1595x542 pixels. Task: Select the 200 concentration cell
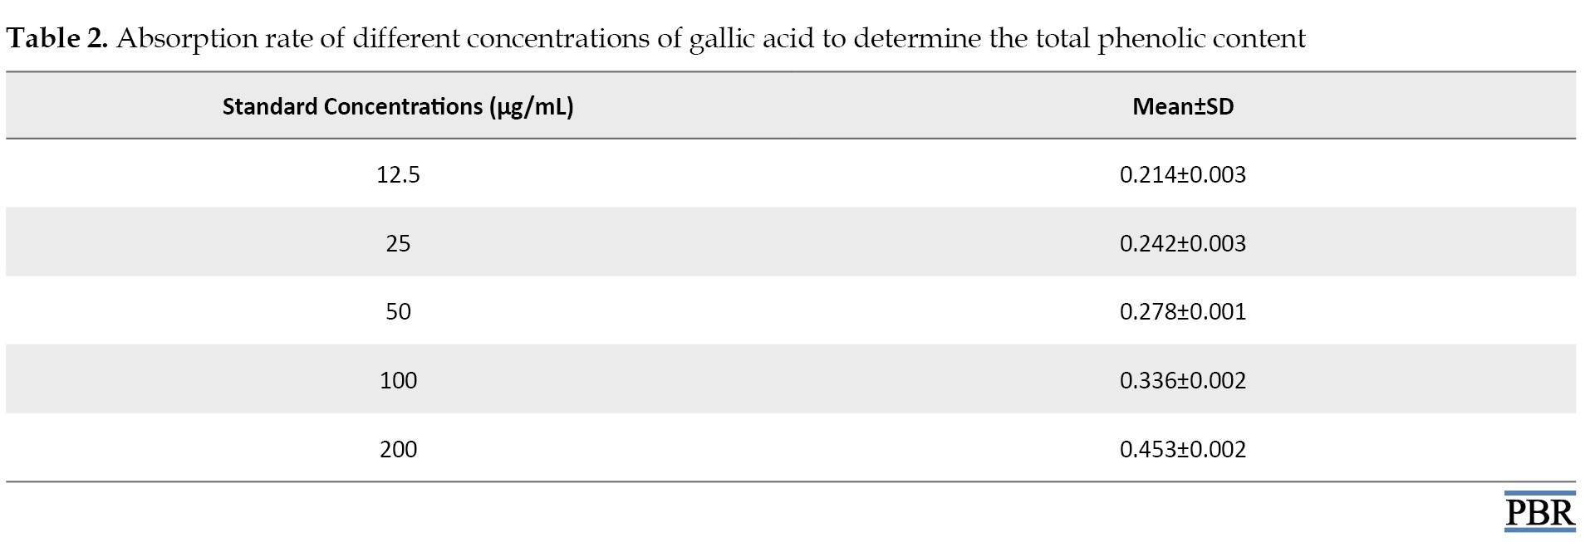(398, 449)
